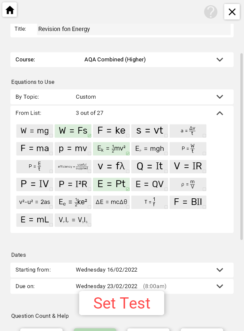Add the F = ma equation tile
The width and height of the screenshot is (244, 331).
tap(35, 149)
